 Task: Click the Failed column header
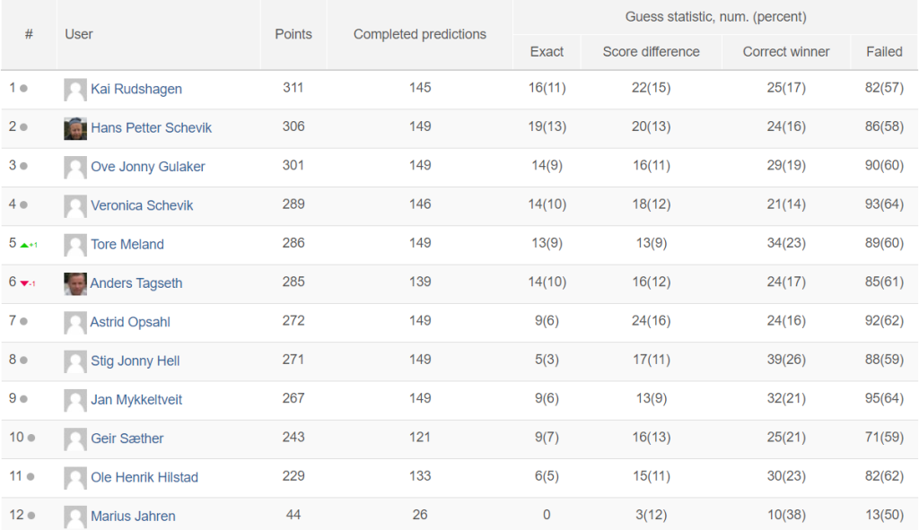[x=884, y=51]
